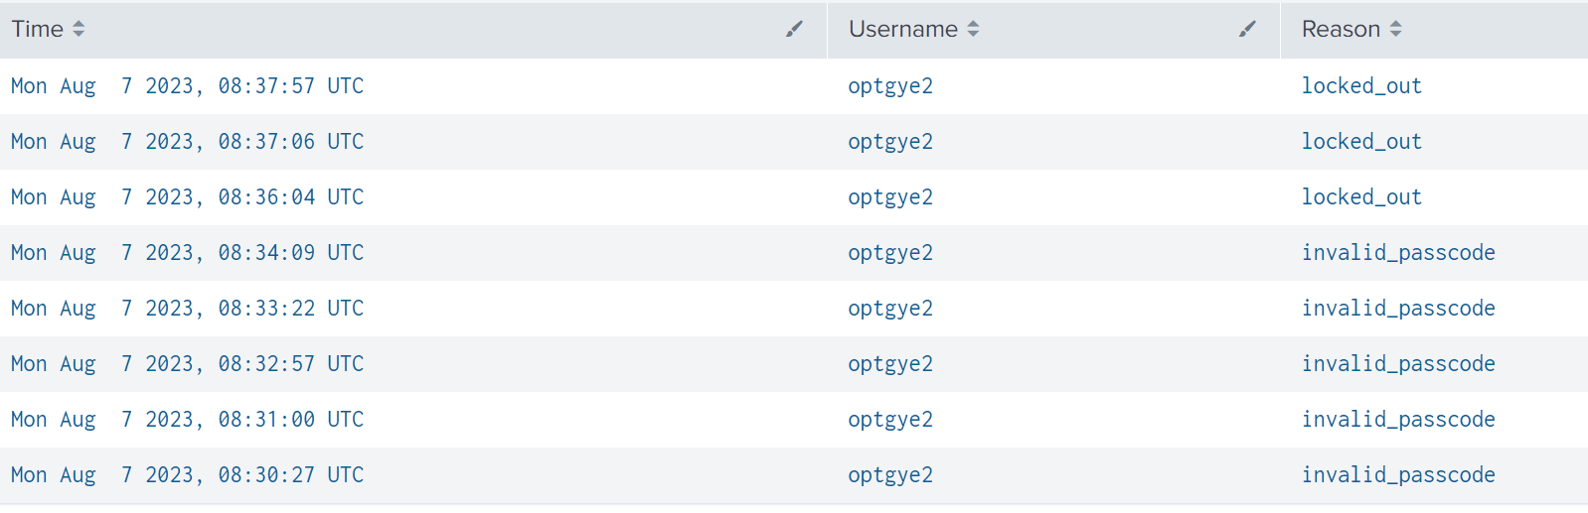Click locked_out reason in first row

coord(1361,86)
